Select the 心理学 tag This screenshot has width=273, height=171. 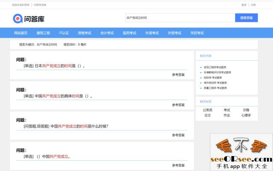(246, 115)
